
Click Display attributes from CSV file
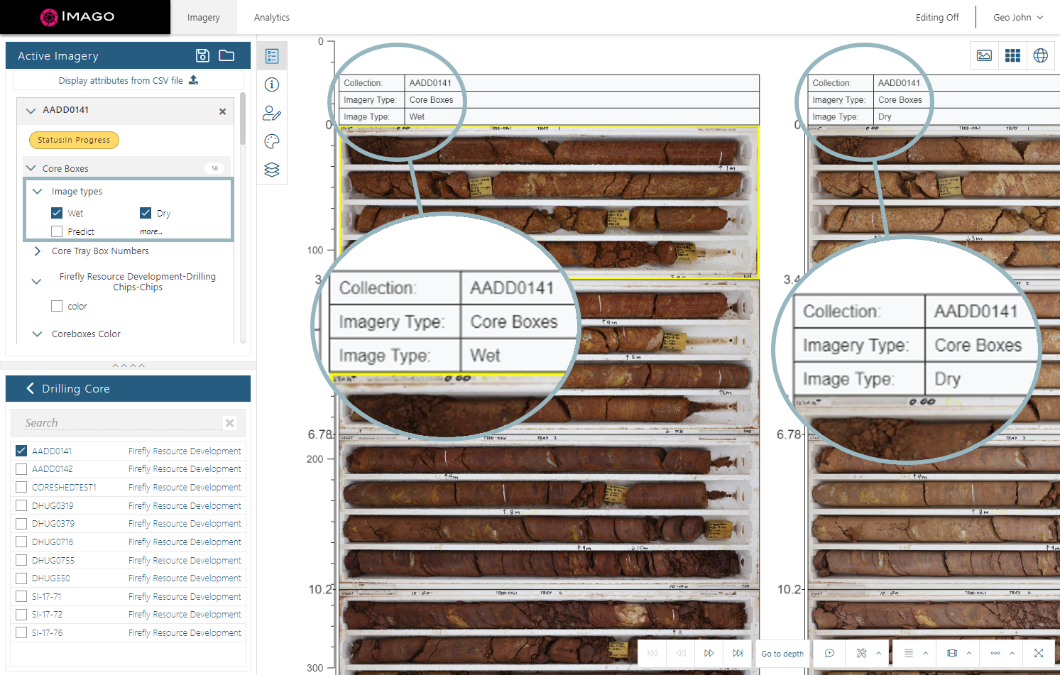point(121,81)
